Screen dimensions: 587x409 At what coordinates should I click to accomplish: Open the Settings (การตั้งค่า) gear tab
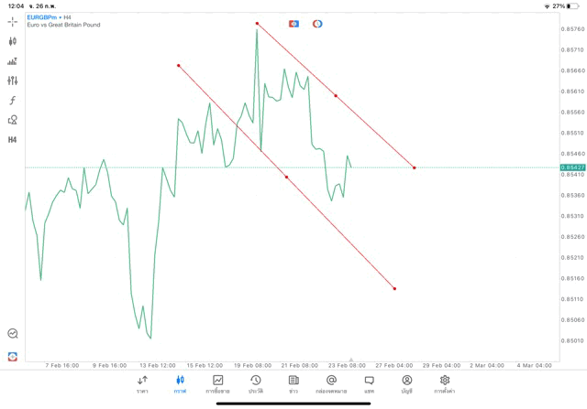click(x=445, y=384)
